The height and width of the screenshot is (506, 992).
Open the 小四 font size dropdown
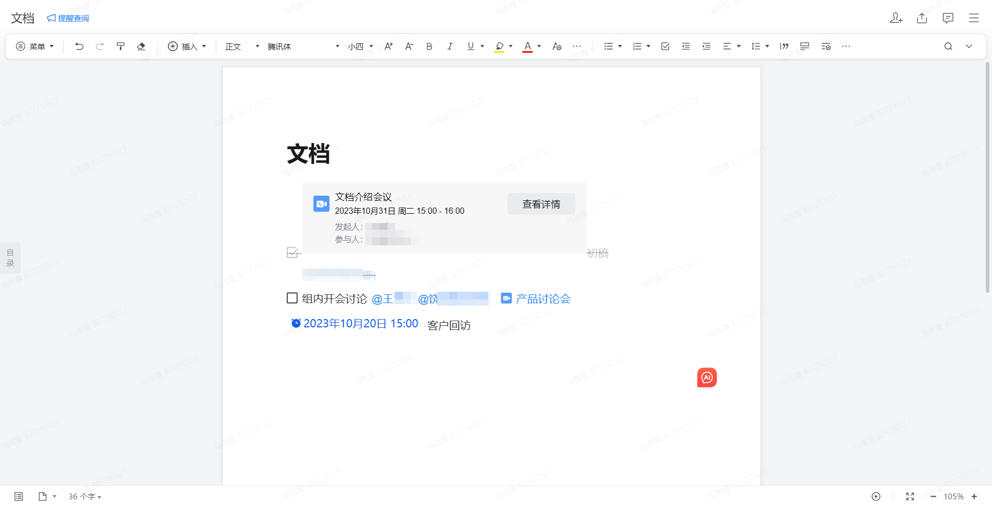[x=361, y=46]
